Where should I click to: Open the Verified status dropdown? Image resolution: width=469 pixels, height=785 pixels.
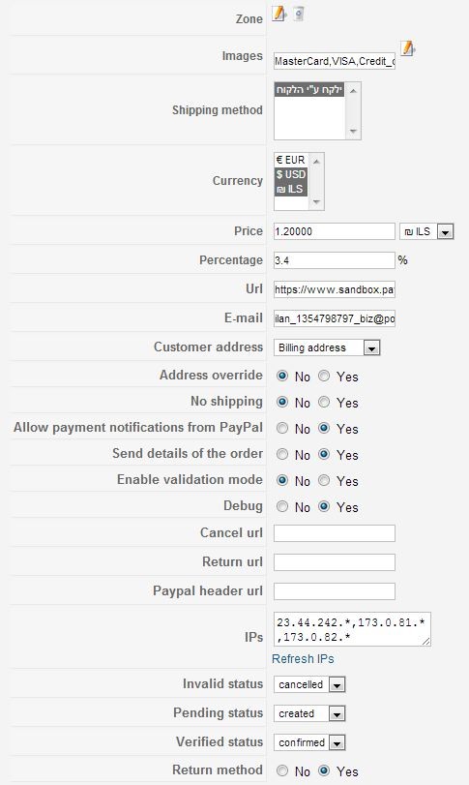point(309,742)
